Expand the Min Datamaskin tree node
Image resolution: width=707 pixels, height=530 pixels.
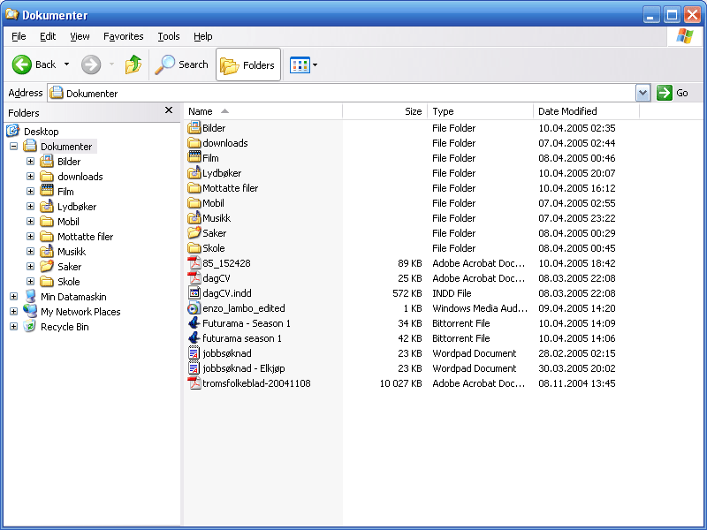(x=13, y=297)
